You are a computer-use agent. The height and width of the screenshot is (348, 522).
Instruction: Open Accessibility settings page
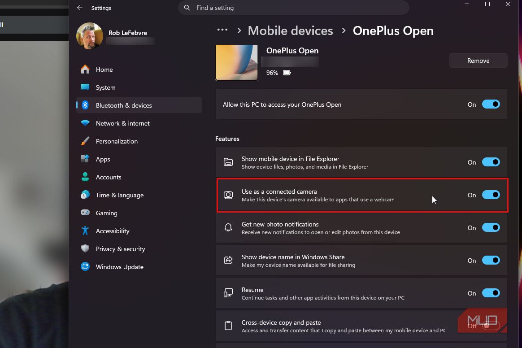point(139,231)
